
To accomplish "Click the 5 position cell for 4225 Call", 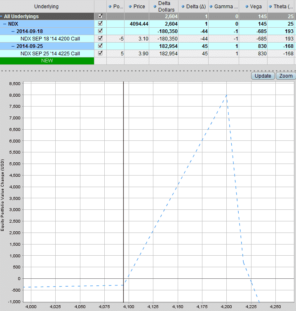I will (115, 54).
